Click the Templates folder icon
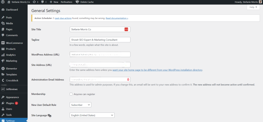Viewport: 263px width, 122px height. point(3,75)
